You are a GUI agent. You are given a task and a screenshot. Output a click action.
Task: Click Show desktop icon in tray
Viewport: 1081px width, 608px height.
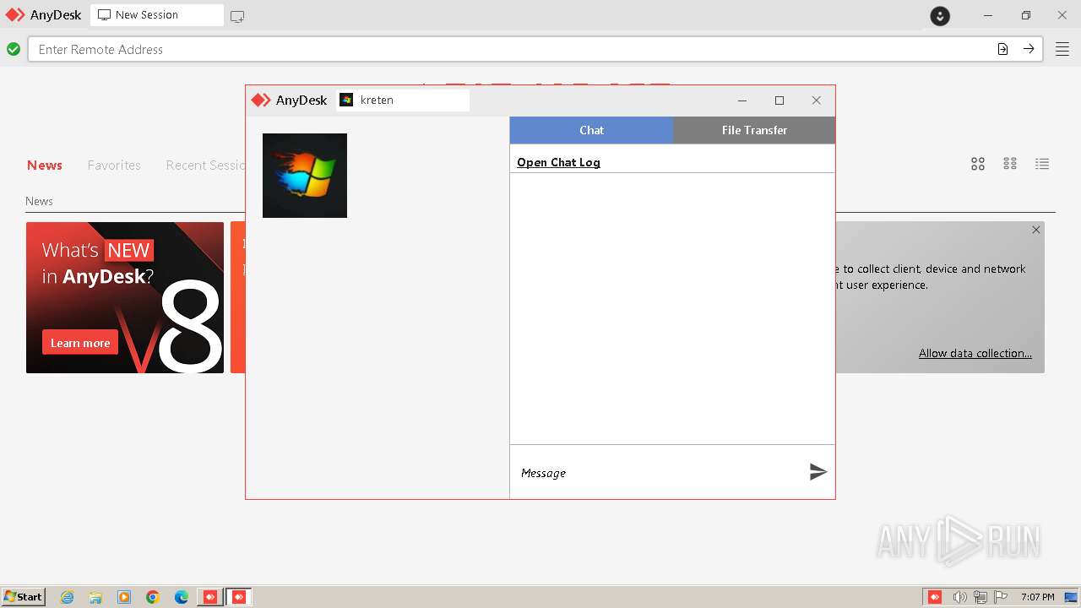coord(1071,597)
